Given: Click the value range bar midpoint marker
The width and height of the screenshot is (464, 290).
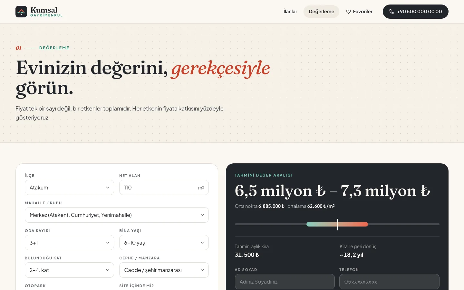Looking at the screenshot, I should (x=337, y=224).
